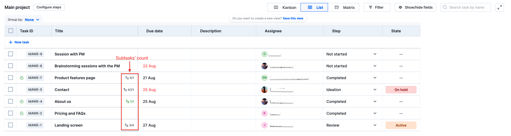Click the search magnifier icon
This screenshot has width=511, height=136.
pos(445,7)
